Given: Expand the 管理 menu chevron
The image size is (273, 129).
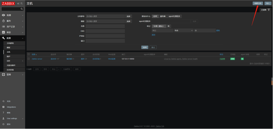Looking at the screenshot, I should (23, 75).
